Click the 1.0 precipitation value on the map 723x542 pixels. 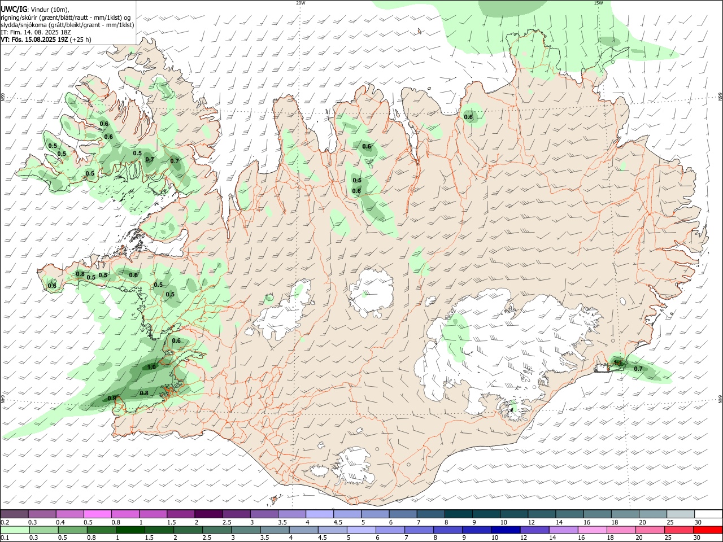pyautogui.click(x=151, y=367)
